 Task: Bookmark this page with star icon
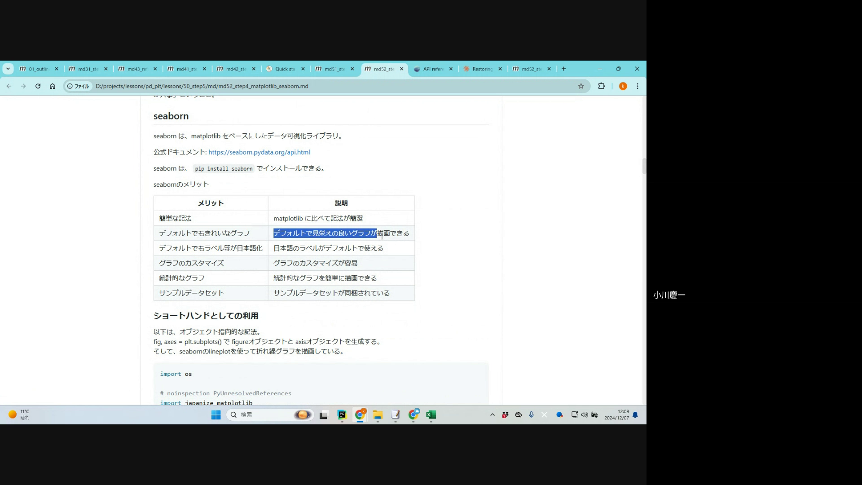pos(581,86)
